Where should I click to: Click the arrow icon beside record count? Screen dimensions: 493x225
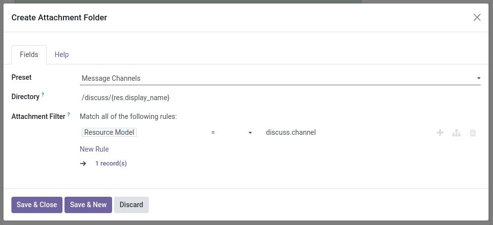(x=83, y=164)
